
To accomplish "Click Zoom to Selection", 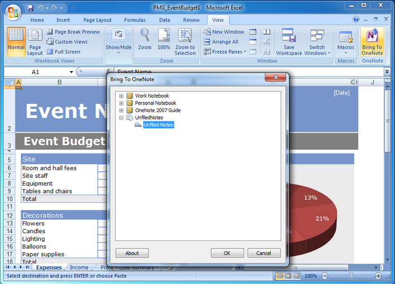I will [185, 41].
